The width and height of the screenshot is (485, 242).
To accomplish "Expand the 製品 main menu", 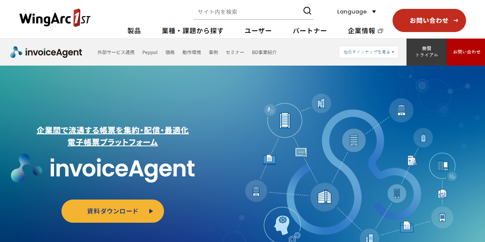I will coord(134,31).
